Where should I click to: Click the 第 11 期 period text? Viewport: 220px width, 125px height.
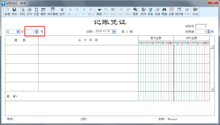coord(127,32)
